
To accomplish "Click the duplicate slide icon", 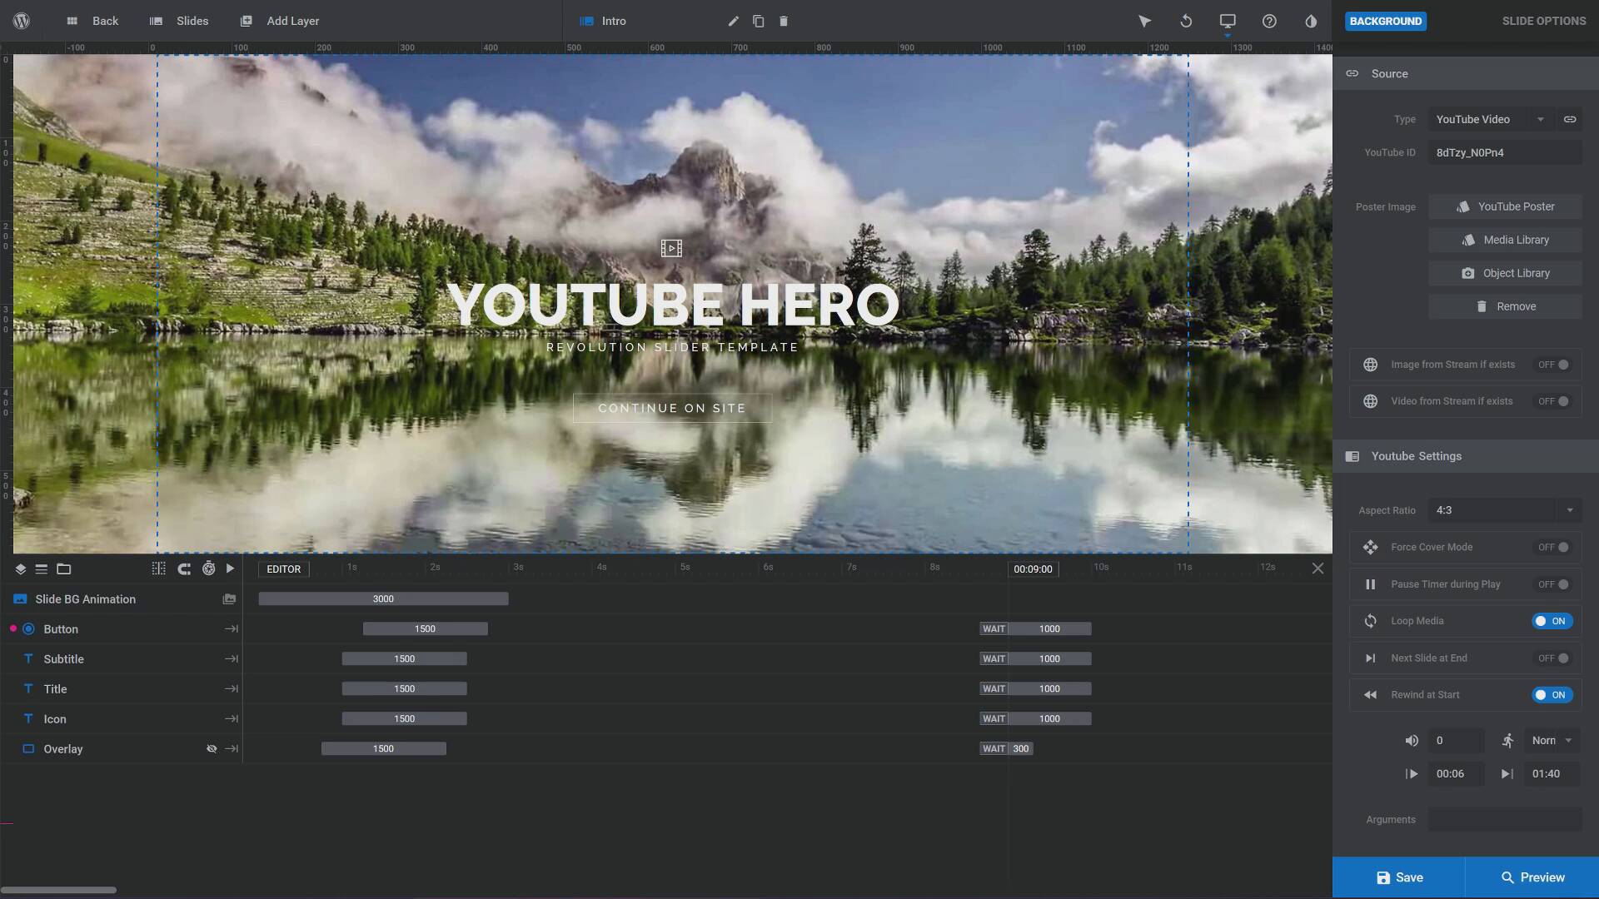I will click(758, 21).
